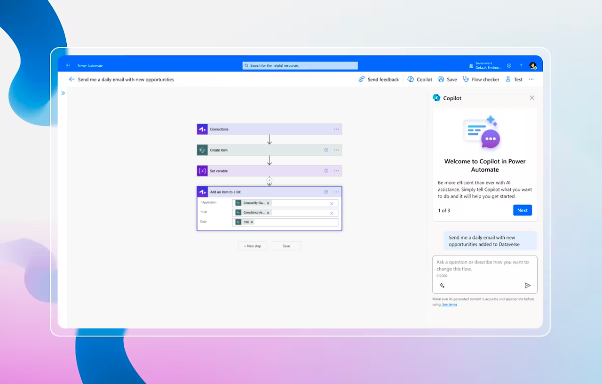Click the Connections step connector icon
602x384 pixels.
pos(202,129)
